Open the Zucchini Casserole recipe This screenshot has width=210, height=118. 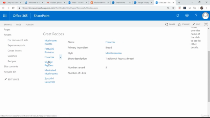[x=50, y=80]
